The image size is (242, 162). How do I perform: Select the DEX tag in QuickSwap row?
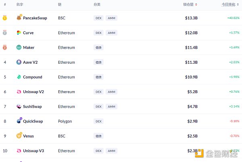[x=98, y=121]
